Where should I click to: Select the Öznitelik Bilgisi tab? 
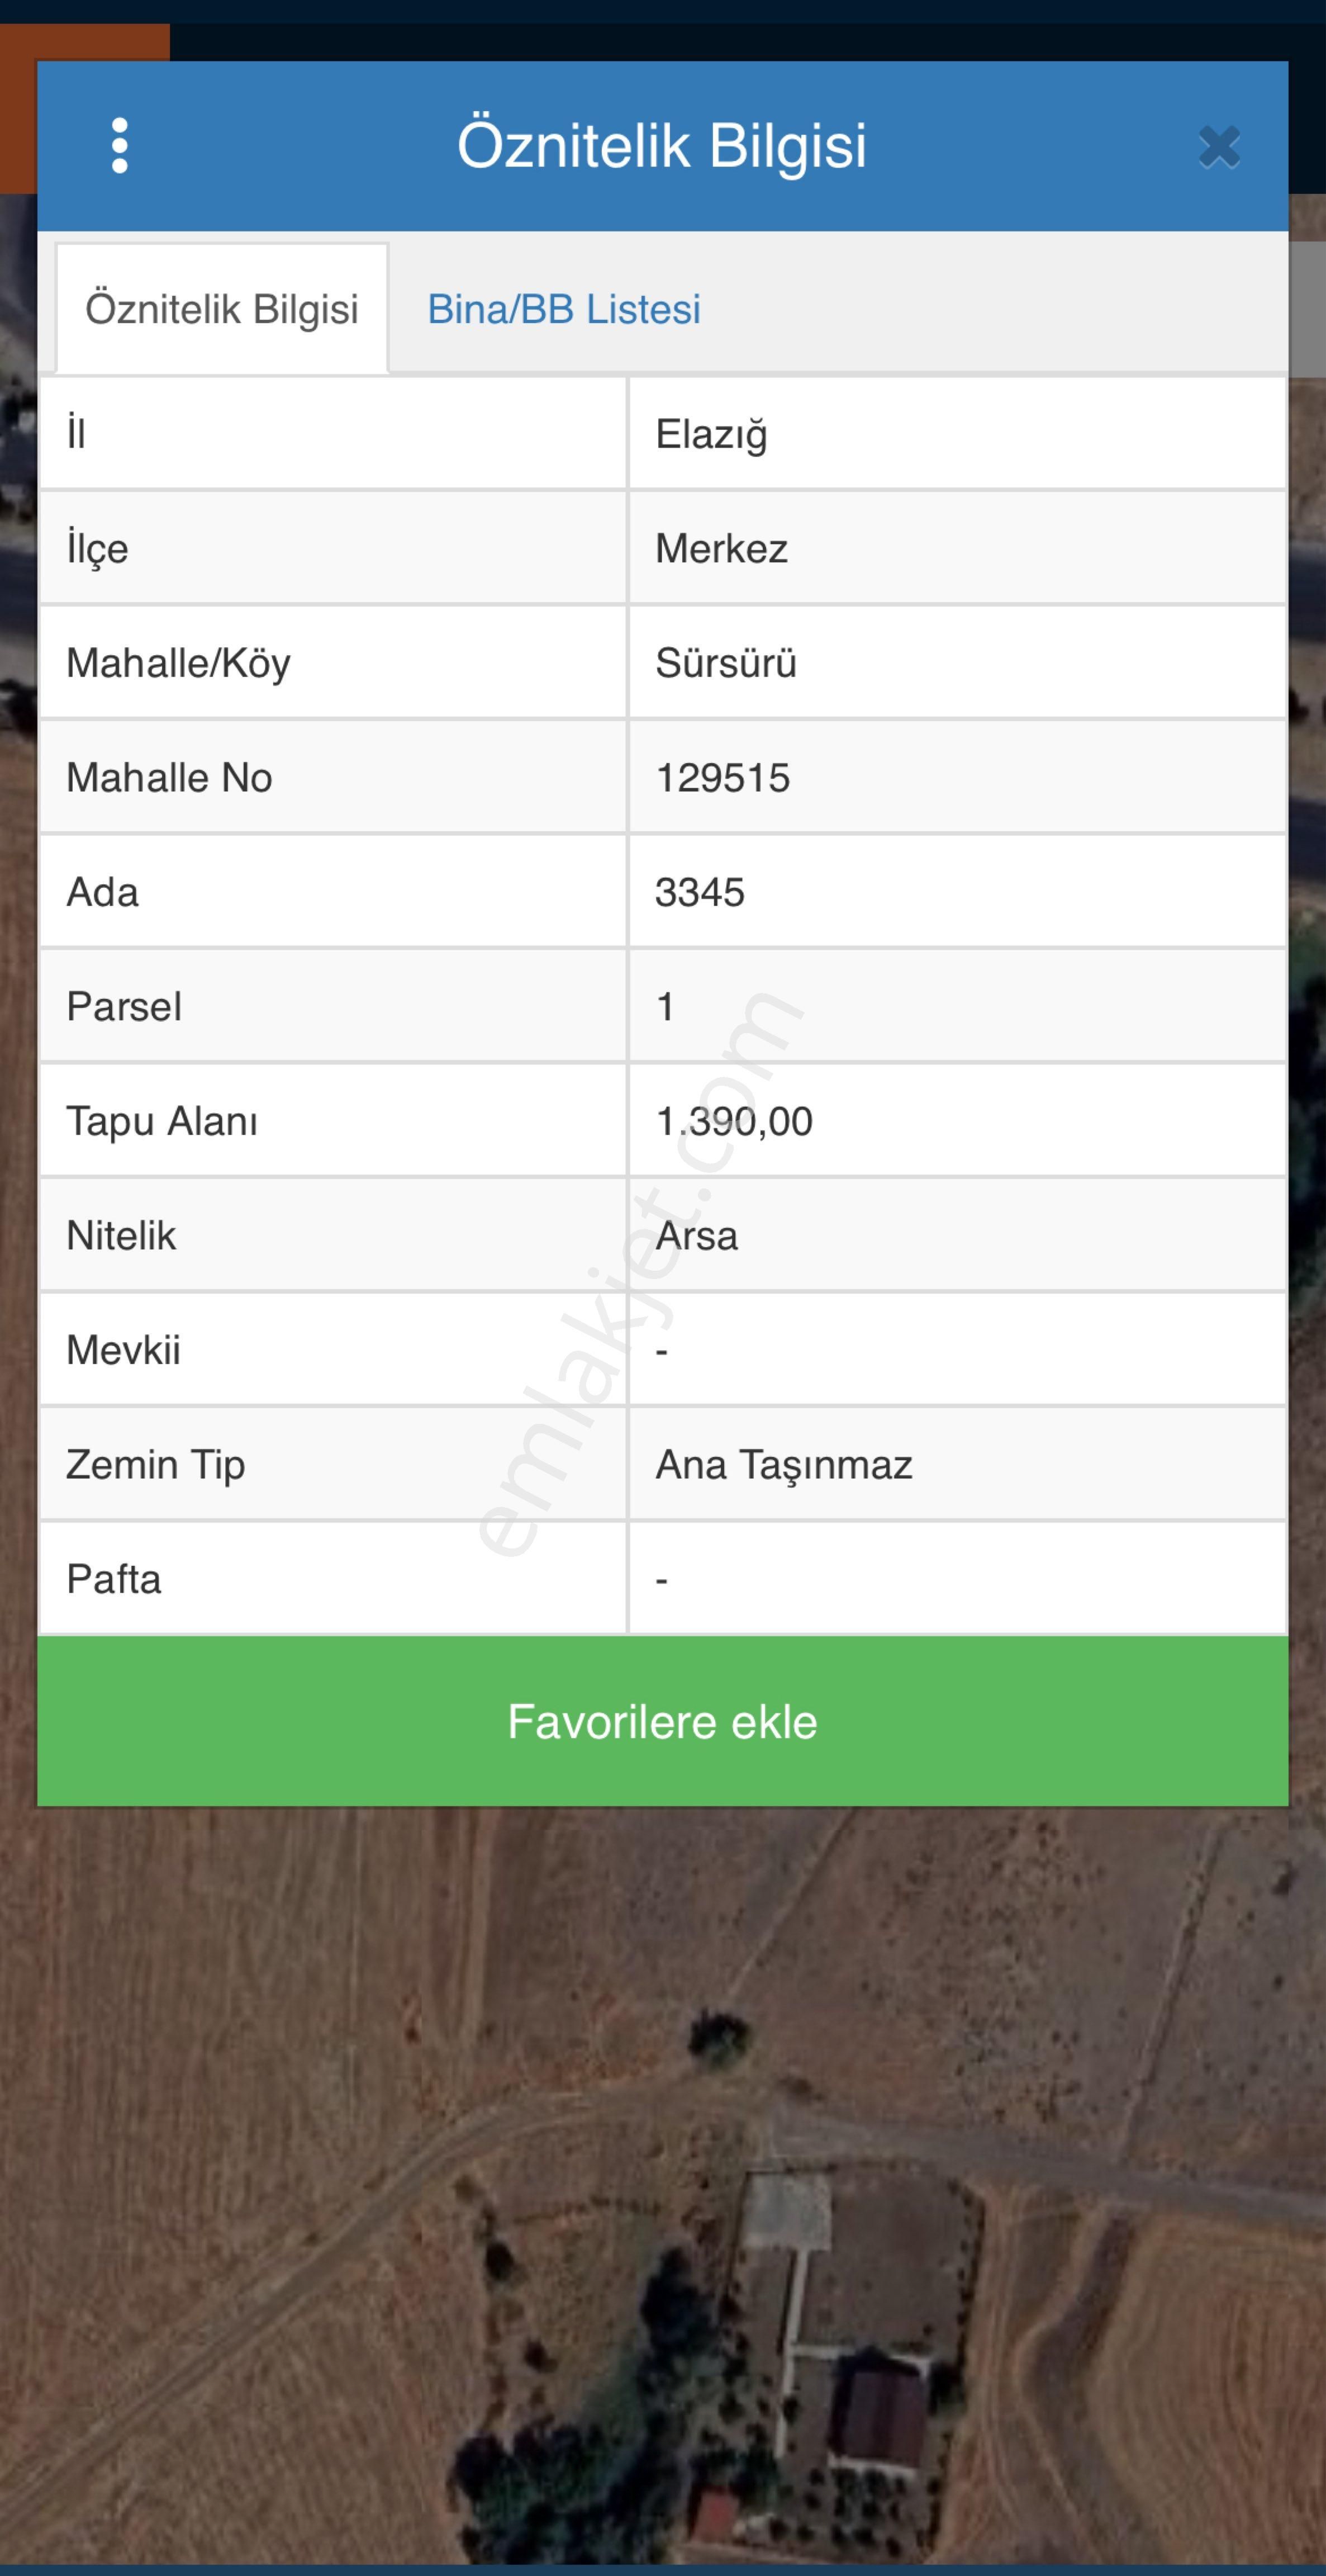[222, 309]
